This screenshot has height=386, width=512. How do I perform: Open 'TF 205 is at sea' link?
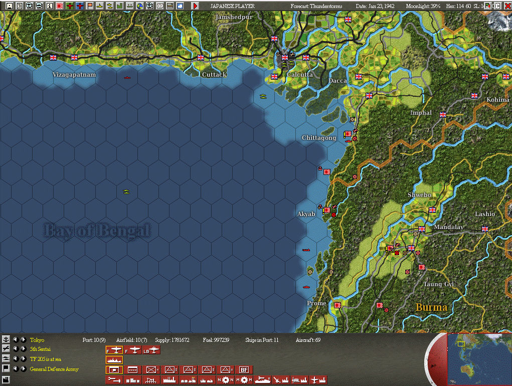pos(46,359)
